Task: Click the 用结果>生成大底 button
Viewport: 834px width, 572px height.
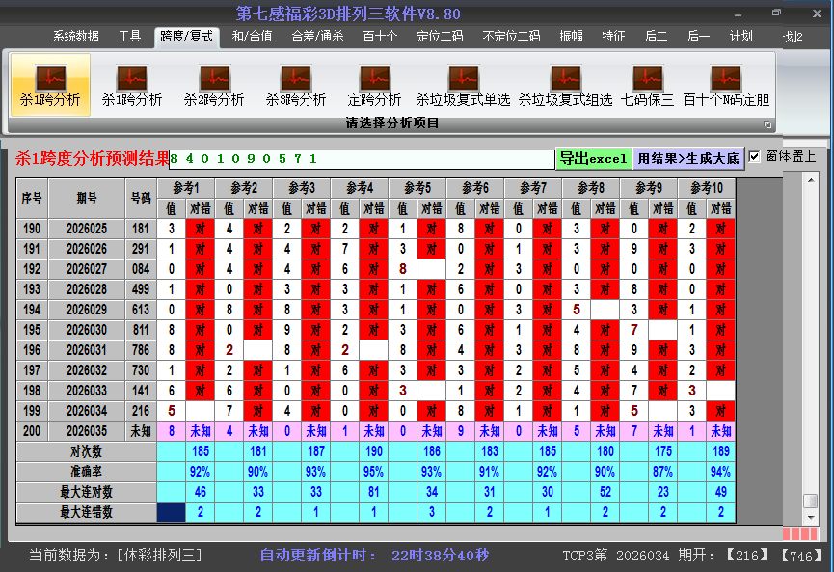Action: coord(688,158)
